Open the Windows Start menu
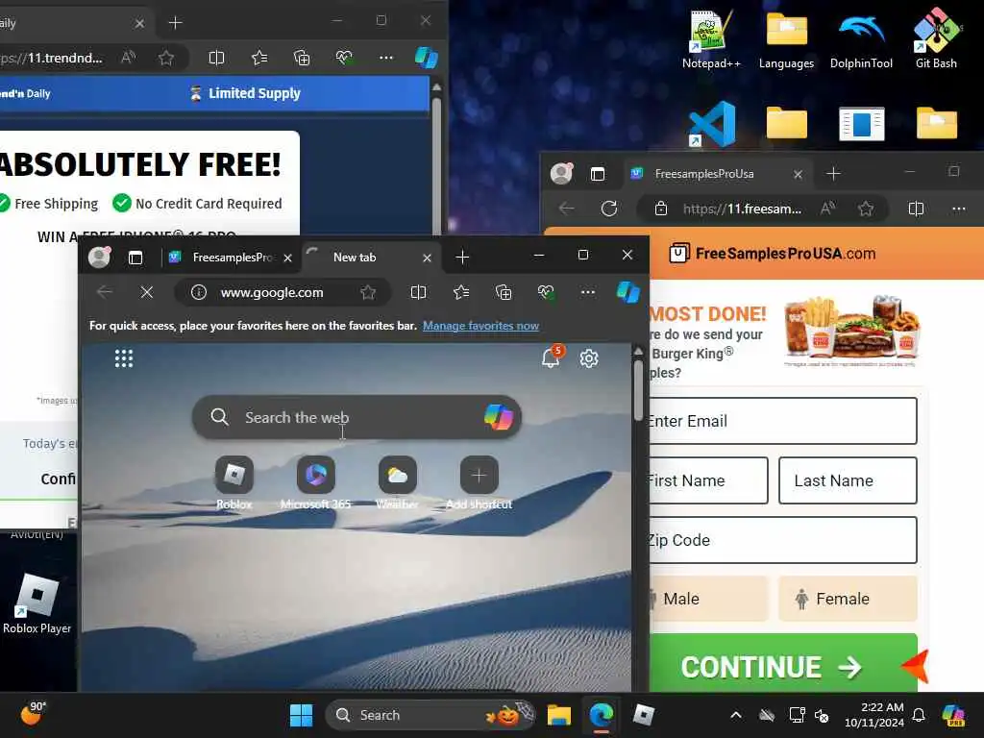Viewport: 984px width, 738px height. tap(301, 715)
